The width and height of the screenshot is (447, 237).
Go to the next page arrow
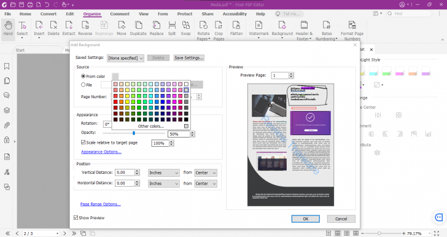pos(64,233)
